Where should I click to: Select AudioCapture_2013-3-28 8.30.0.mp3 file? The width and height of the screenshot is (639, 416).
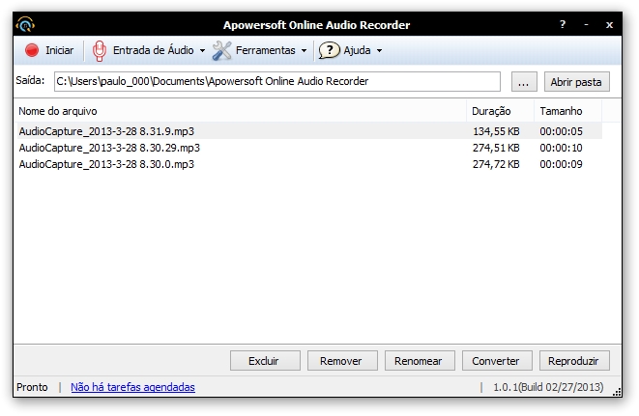tap(106, 164)
